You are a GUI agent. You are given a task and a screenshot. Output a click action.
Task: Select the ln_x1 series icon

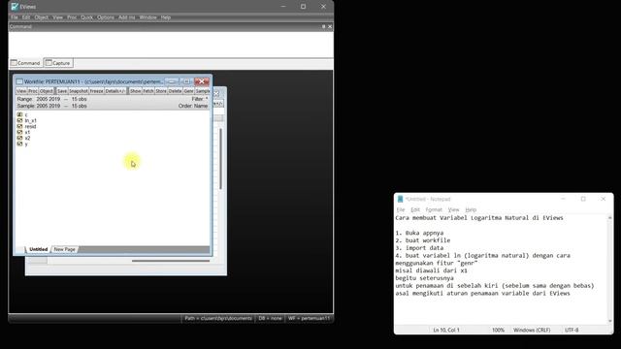click(19, 120)
